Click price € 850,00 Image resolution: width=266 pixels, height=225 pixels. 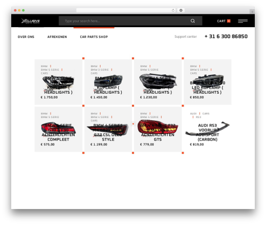(x=197, y=97)
